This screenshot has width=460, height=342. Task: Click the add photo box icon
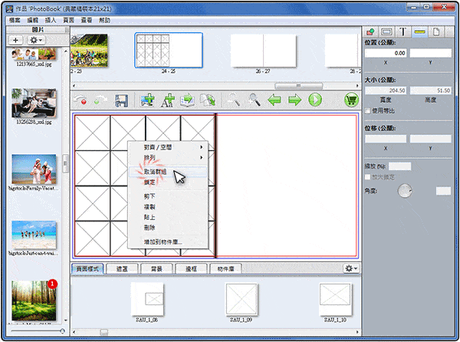point(147,100)
